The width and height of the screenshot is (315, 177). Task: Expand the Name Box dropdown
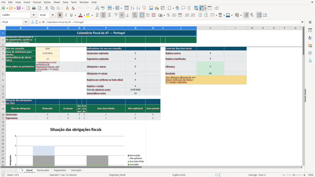tap(26, 22)
